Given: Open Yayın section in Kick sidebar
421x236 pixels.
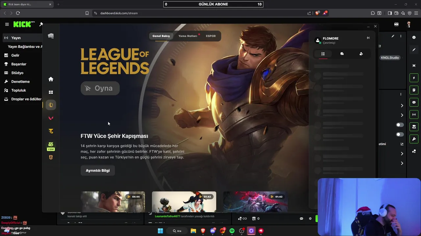Looking at the screenshot, I should point(22,38).
